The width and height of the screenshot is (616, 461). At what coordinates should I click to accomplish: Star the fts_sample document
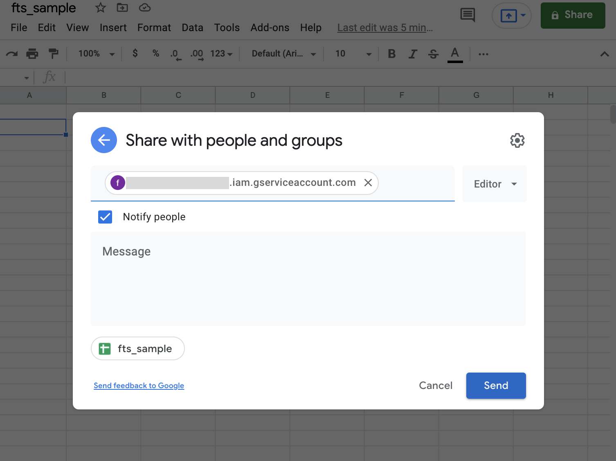(x=101, y=7)
